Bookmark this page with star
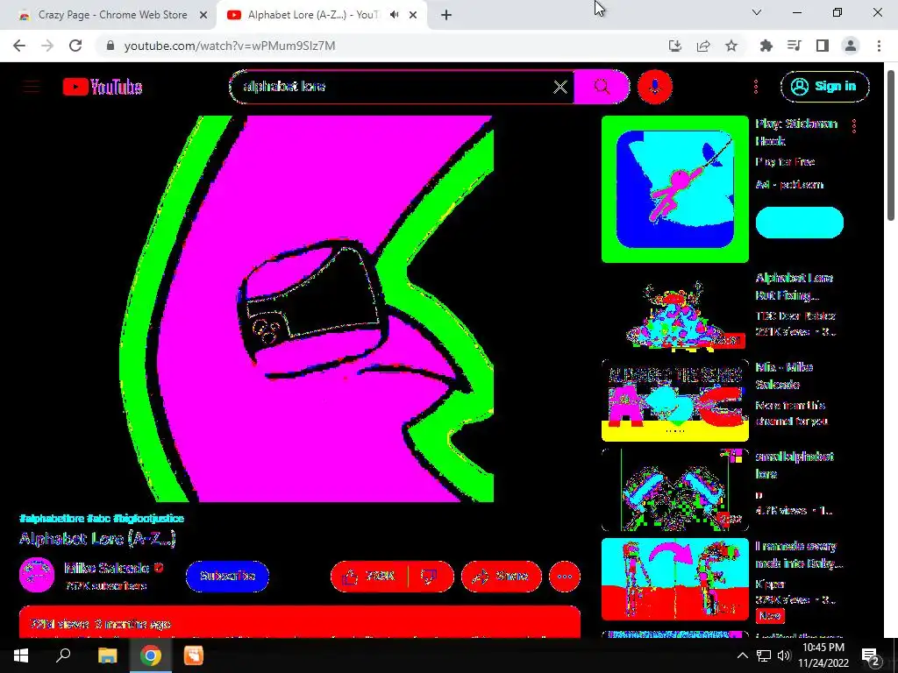Viewport: 898px width, 673px height. click(731, 46)
